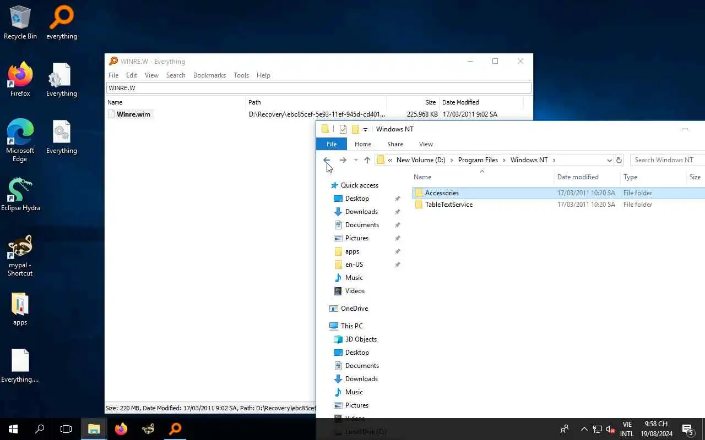Sort by Size column in Everything
Screen dimensions: 705x440
(413, 102)
